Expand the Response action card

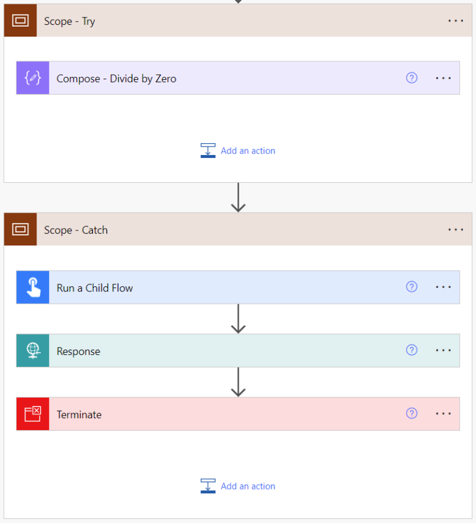(78, 350)
